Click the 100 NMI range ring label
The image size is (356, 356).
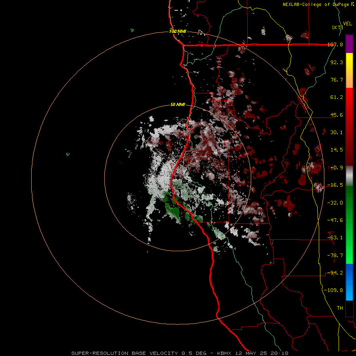[x=178, y=31]
